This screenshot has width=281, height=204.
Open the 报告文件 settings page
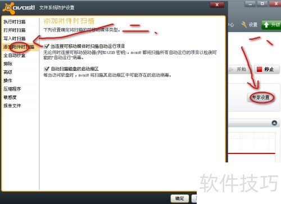coord(12,106)
